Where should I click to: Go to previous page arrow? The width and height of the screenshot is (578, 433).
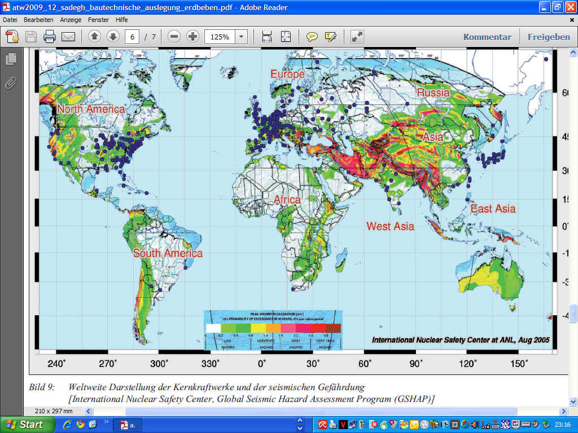click(94, 37)
